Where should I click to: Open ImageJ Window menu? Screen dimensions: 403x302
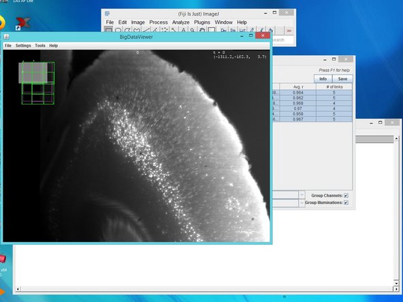pyautogui.click(x=223, y=22)
